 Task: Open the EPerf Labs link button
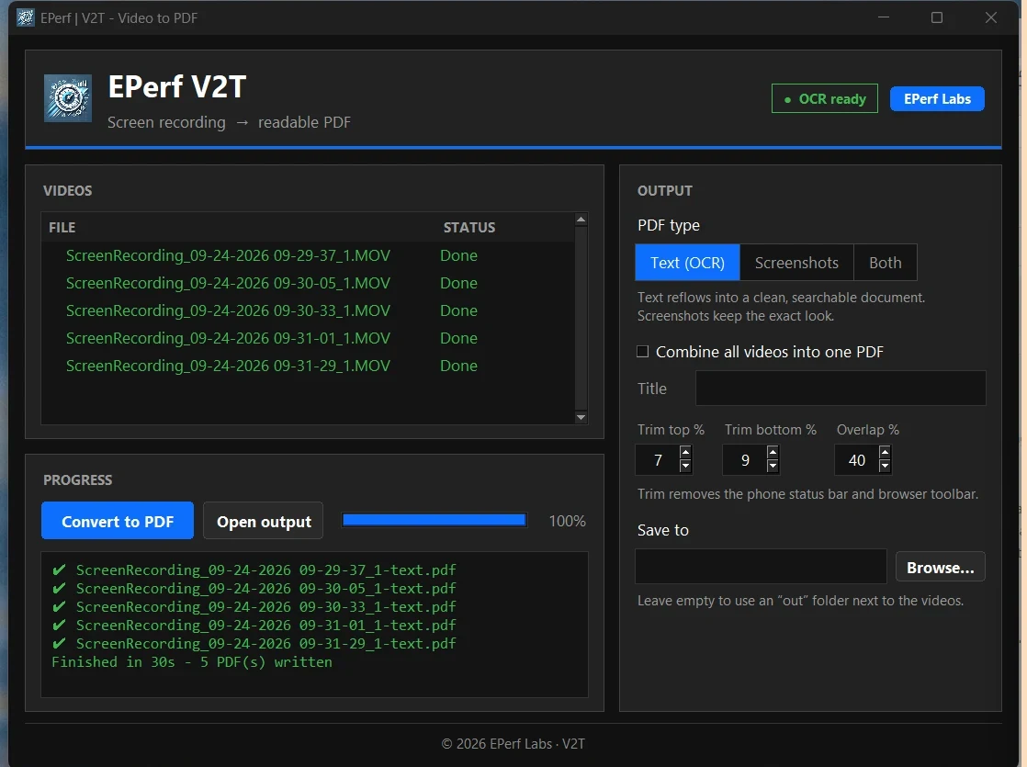point(937,99)
